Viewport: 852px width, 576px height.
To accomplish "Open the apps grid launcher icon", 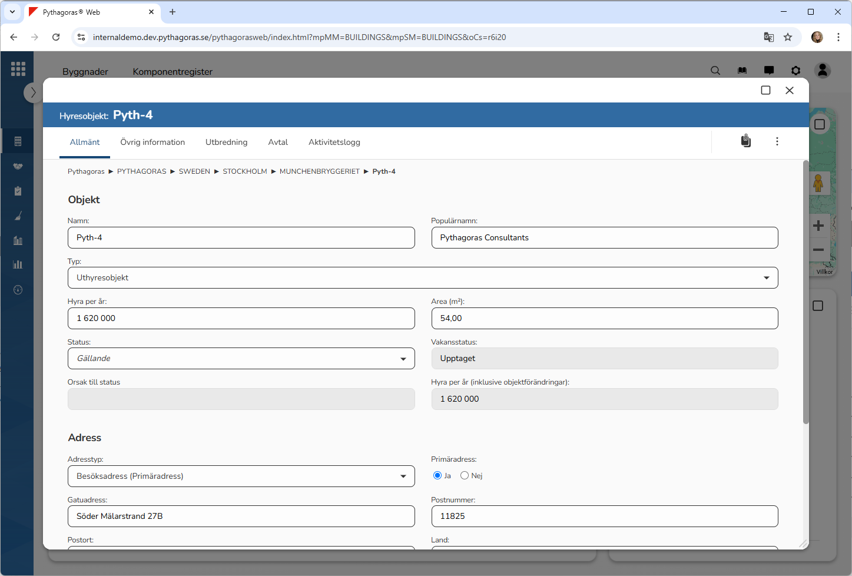I will [18, 69].
